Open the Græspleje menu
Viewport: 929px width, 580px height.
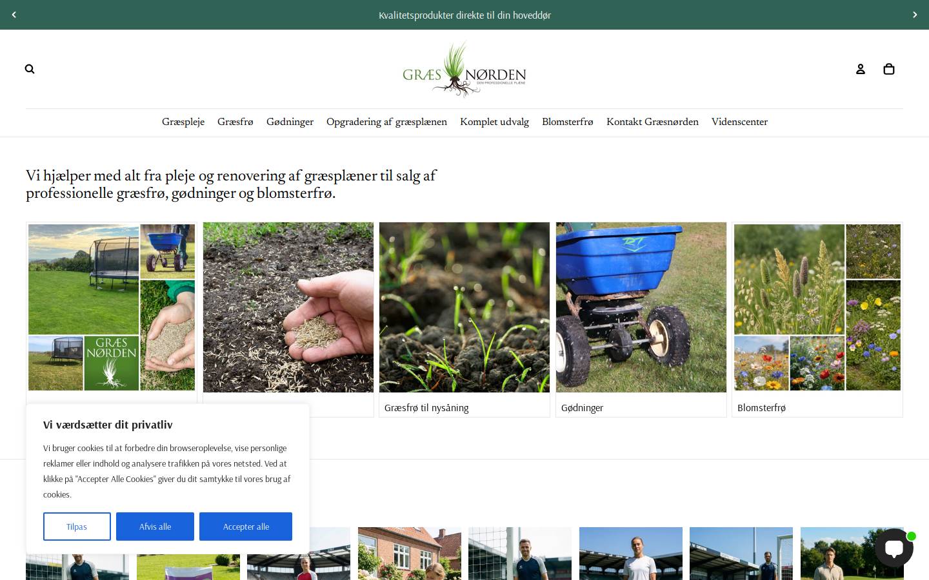(183, 122)
